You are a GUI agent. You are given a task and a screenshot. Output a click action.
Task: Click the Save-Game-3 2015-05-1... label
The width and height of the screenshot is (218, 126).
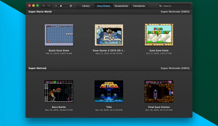(x=109, y=51)
